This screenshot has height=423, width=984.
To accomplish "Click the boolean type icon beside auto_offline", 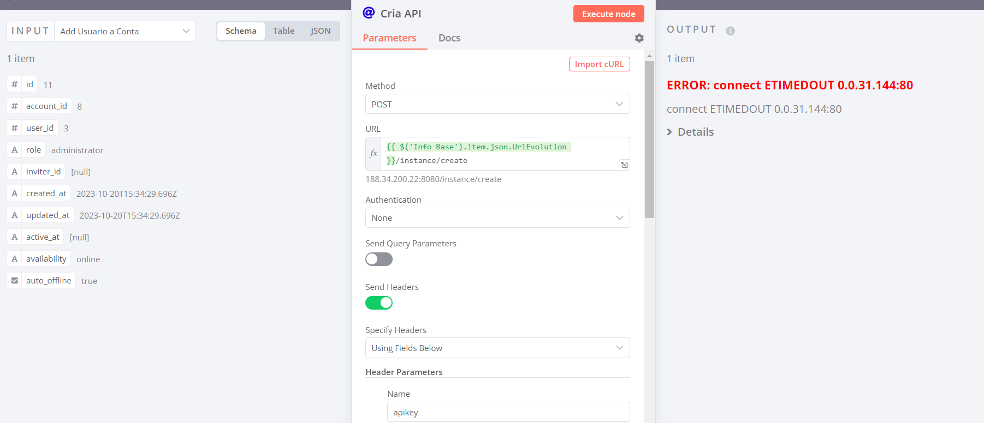I will [15, 281].
